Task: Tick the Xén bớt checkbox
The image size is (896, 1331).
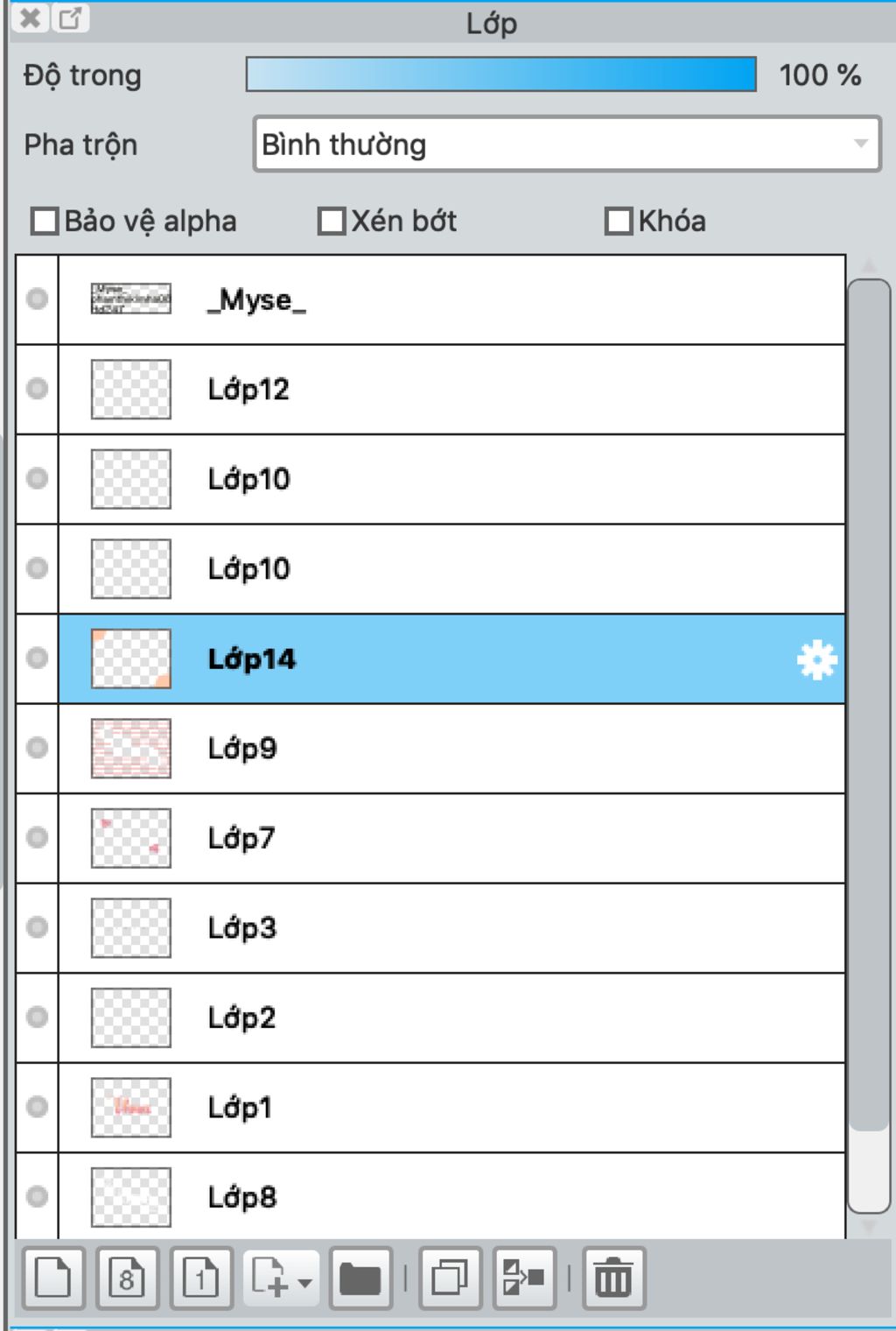Action: 332,221
